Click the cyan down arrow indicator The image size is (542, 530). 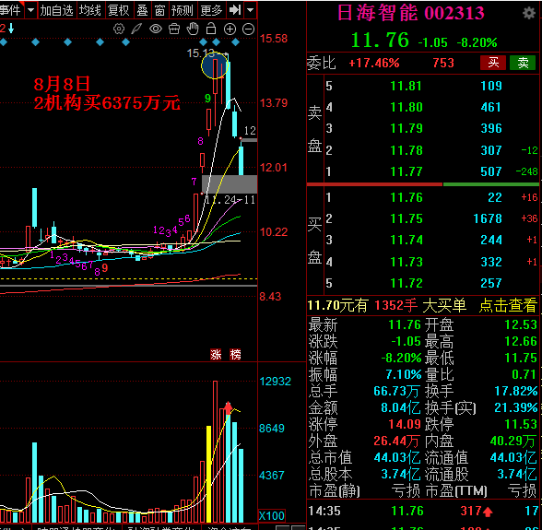[11, 29]
